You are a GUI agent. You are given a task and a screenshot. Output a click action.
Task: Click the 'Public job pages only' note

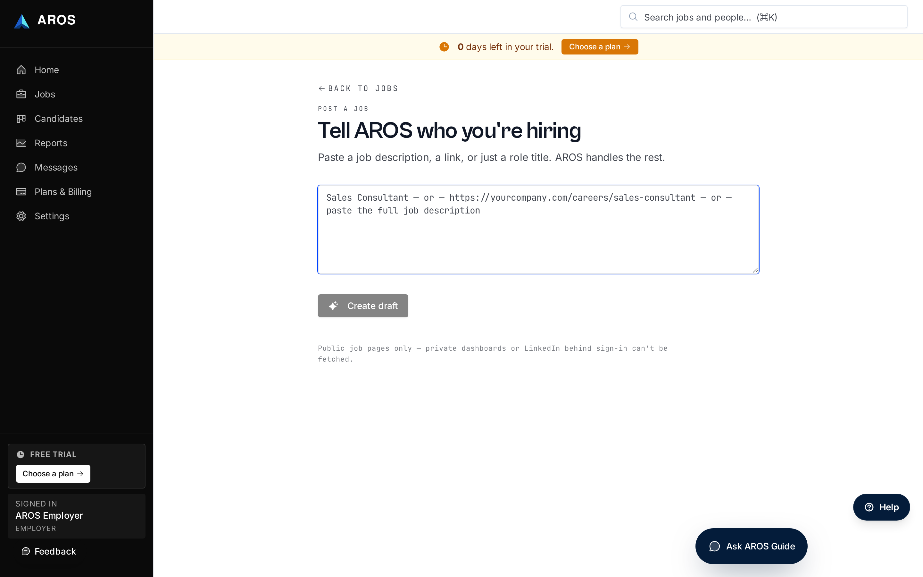point(492,354)
